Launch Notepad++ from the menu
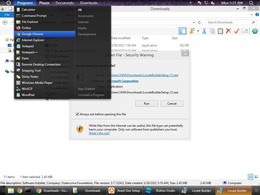This screenshot has height=195, width=260. tap(45, 52)
